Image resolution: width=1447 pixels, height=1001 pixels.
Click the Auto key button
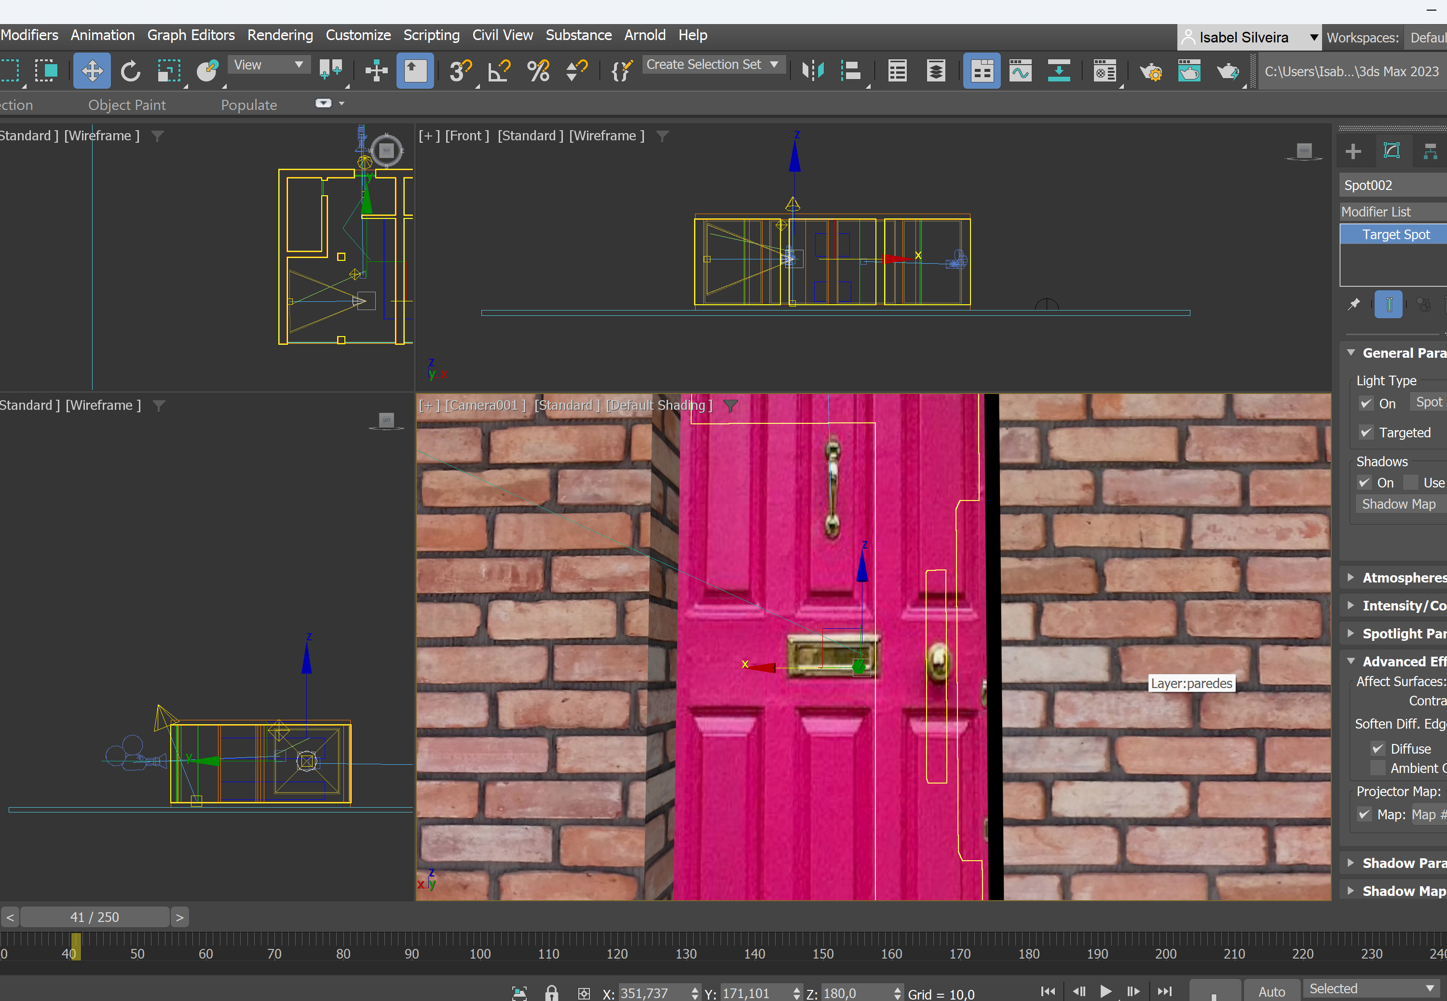(x=1271, y=991)
